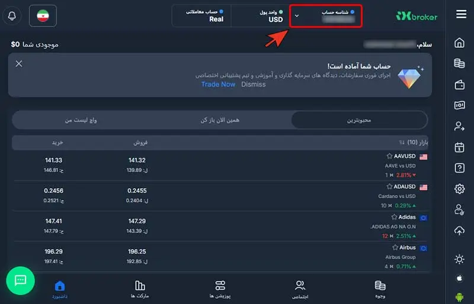Click the موجودی شما $0 balance
The width and height of the screenshot is (474, 304).
pyautogui.click(x=34, y=44)
